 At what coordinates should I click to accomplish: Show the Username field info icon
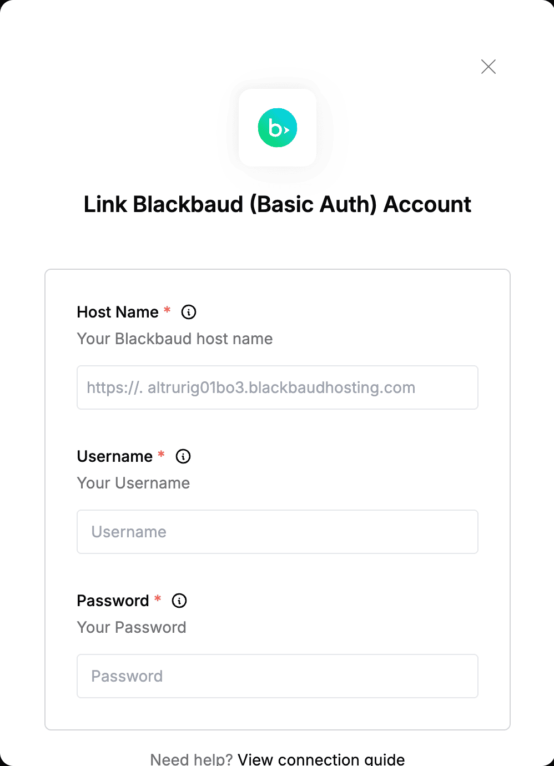click(x=183, y=456)
